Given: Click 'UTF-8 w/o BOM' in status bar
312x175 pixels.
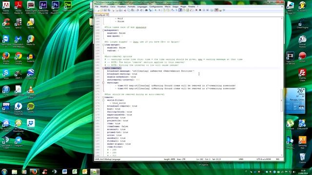Looking at the screenshot, I should pos(264,159).
